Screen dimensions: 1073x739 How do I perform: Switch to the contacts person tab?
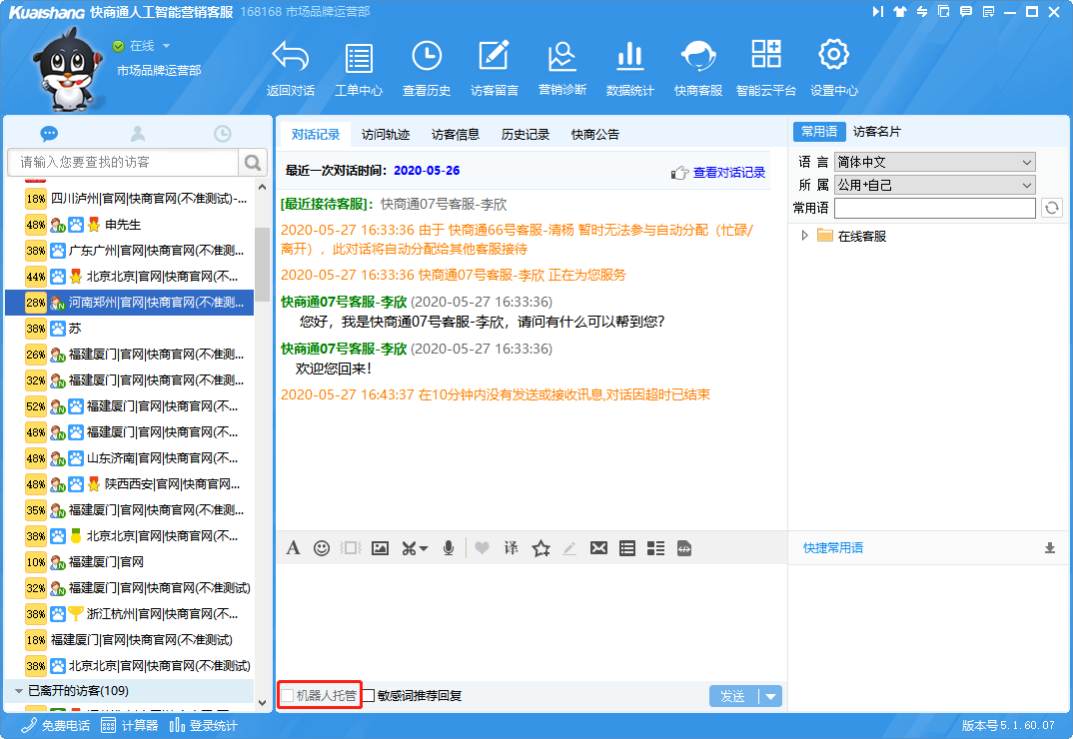[138, 134]
